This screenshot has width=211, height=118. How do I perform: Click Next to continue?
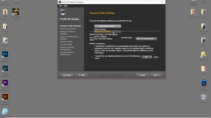click(x=157, y=75)
